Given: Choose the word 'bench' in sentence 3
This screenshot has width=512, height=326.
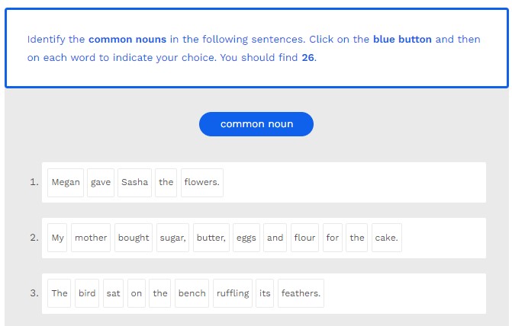Looking at the screenshot, I should click(192, 293).
